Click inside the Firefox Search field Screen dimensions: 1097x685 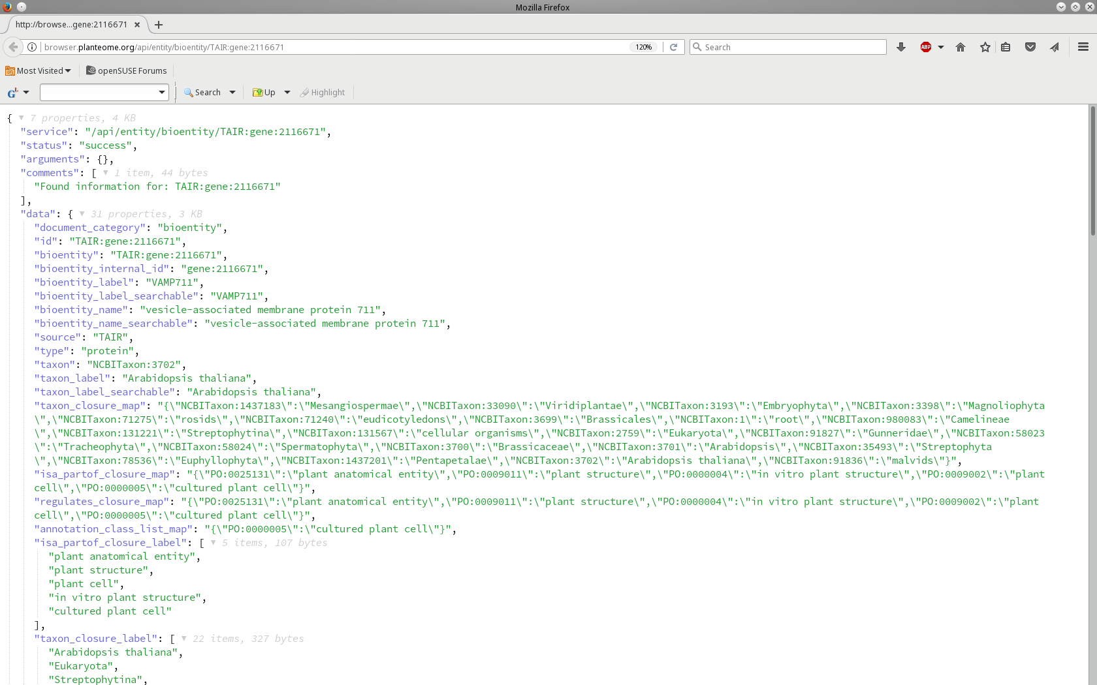(x=790, y=47)
